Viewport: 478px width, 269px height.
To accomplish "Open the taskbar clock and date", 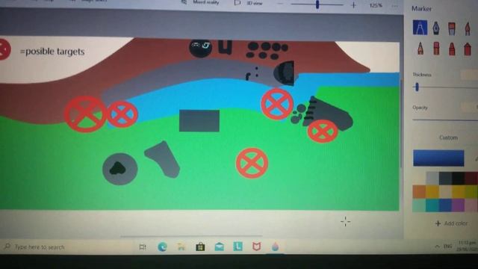I will pos(466,246).
